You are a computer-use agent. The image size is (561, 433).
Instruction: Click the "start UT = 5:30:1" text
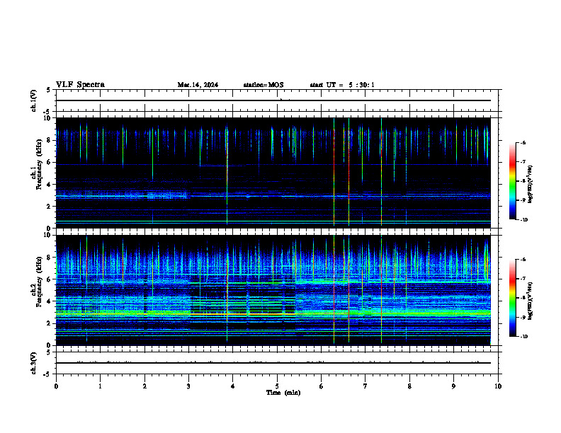(342, 85)
